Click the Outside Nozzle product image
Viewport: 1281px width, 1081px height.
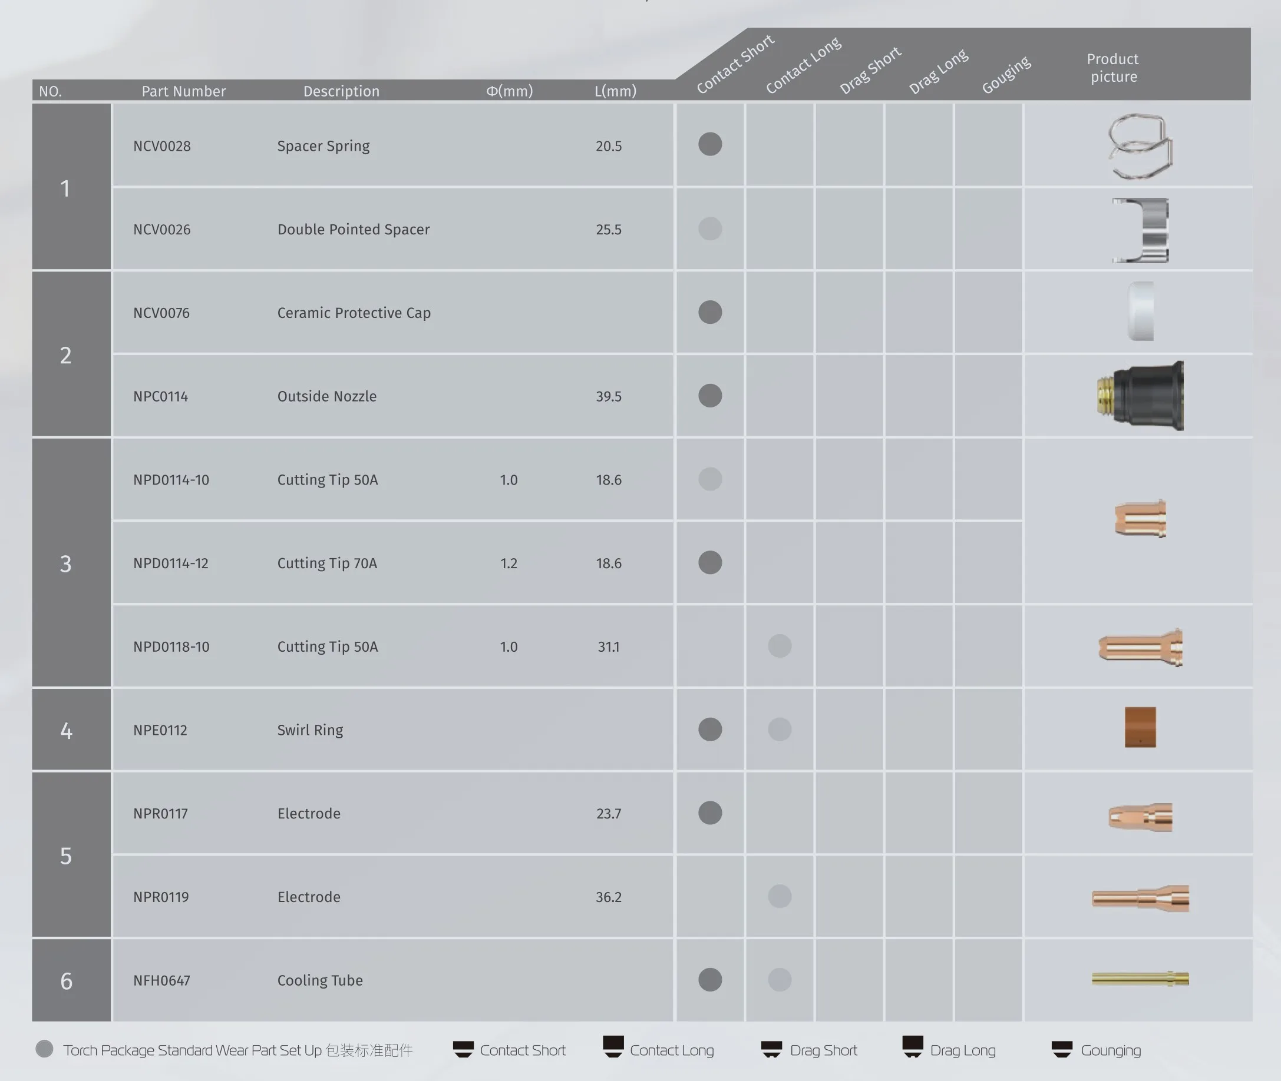point(1141,396)
